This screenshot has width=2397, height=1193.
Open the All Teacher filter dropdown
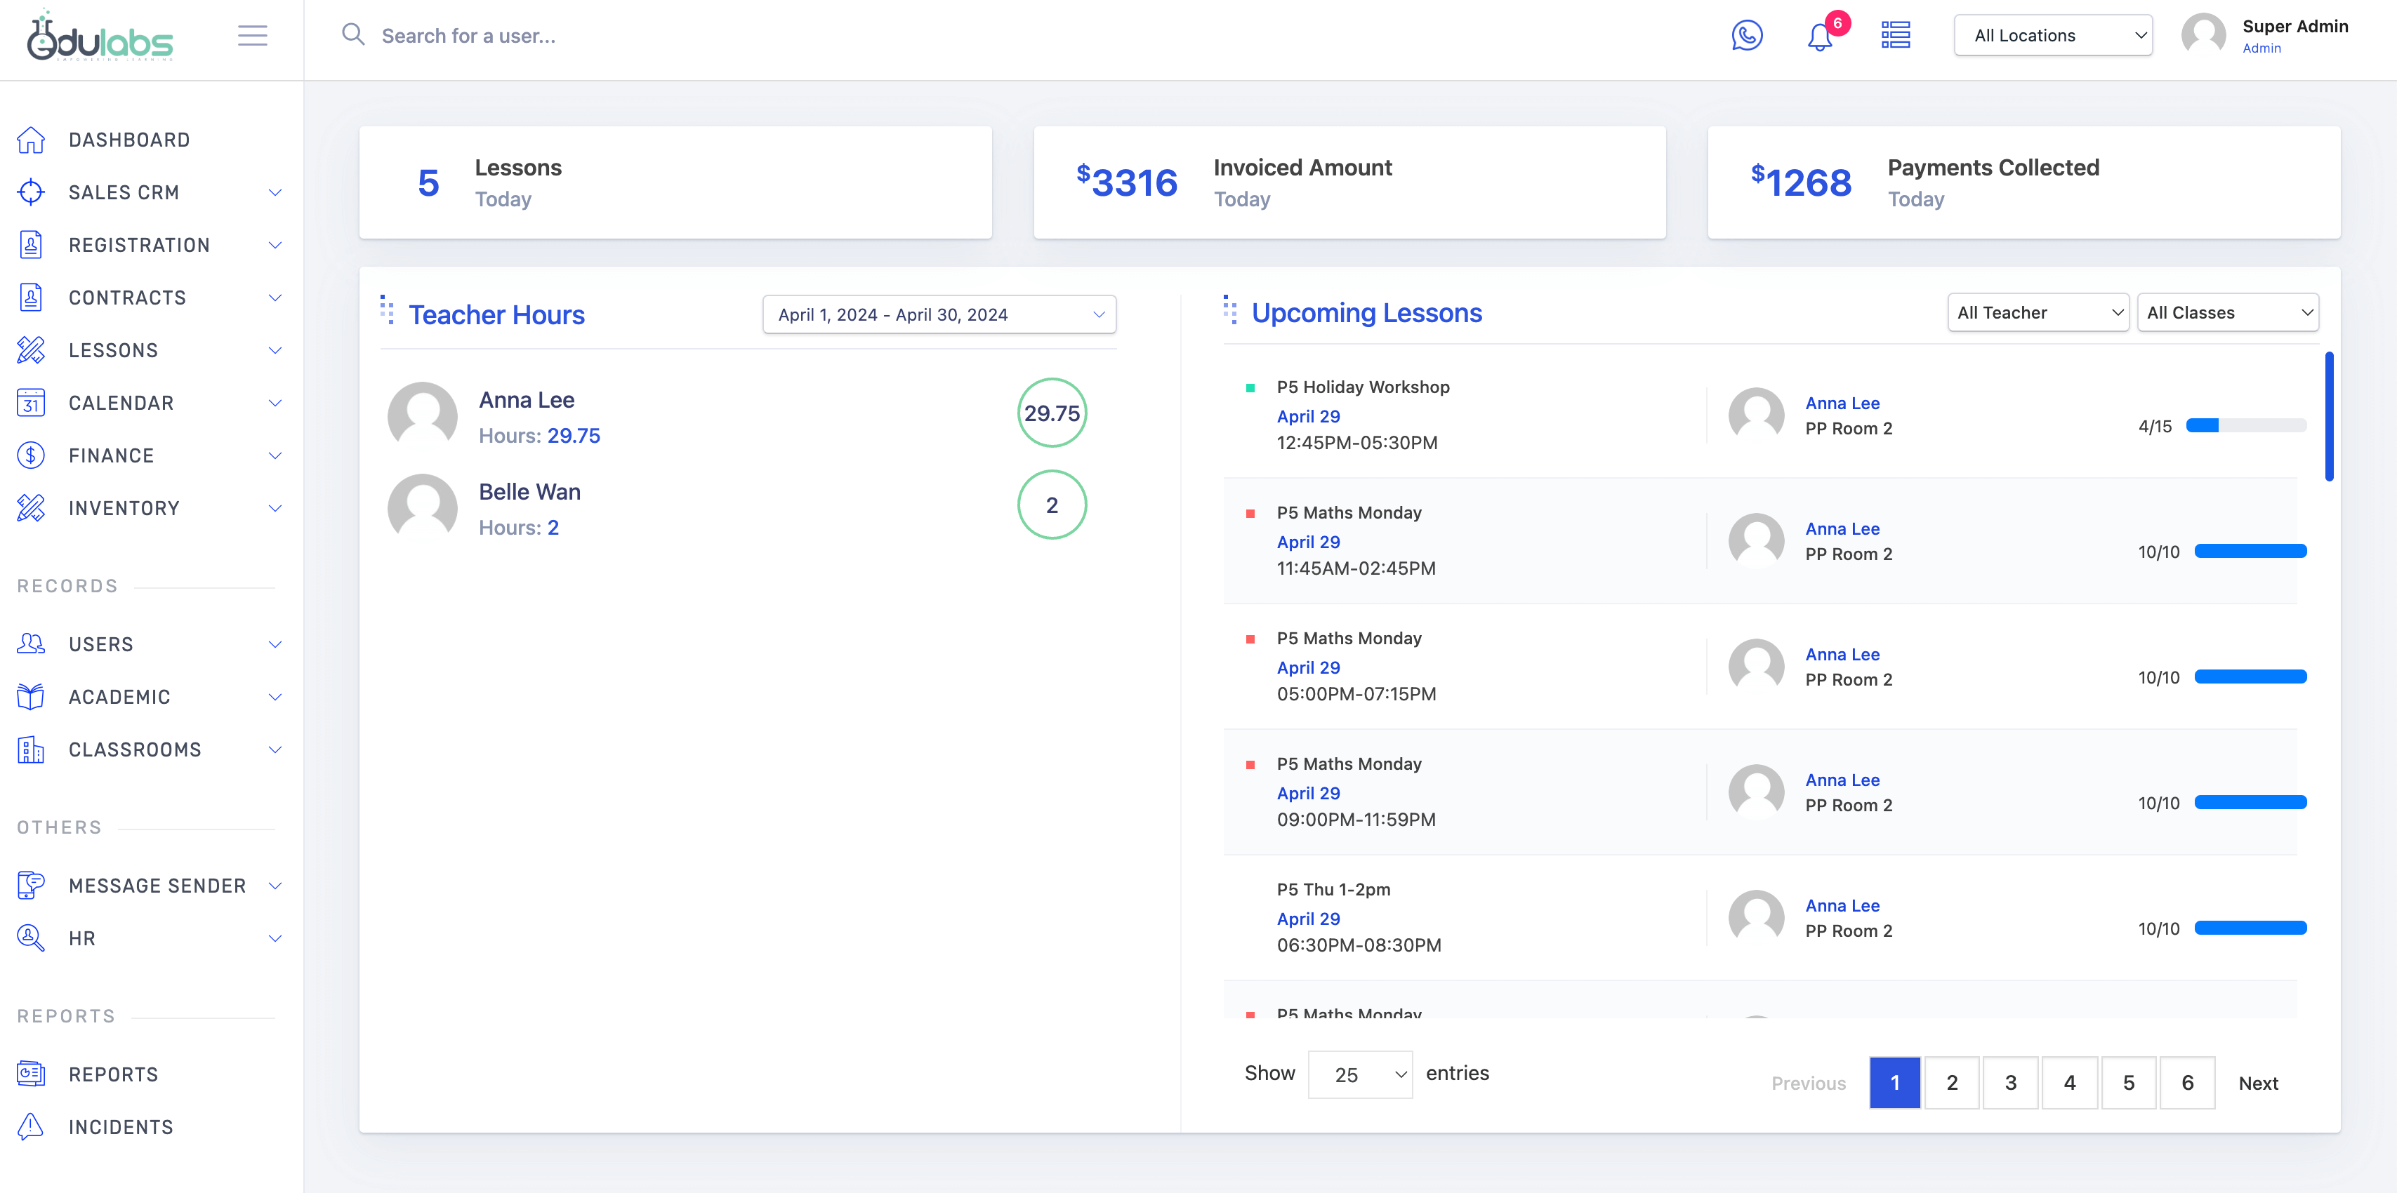[x=2037, y=312]
